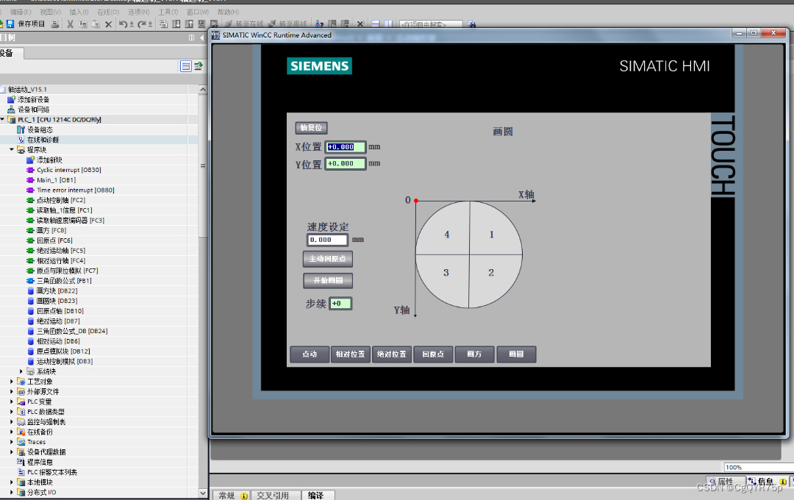Image resolution: width=794 pixels, height=500 pixels.
Task: Click the Delete X icon beside Paste
Action: [108, 24]
